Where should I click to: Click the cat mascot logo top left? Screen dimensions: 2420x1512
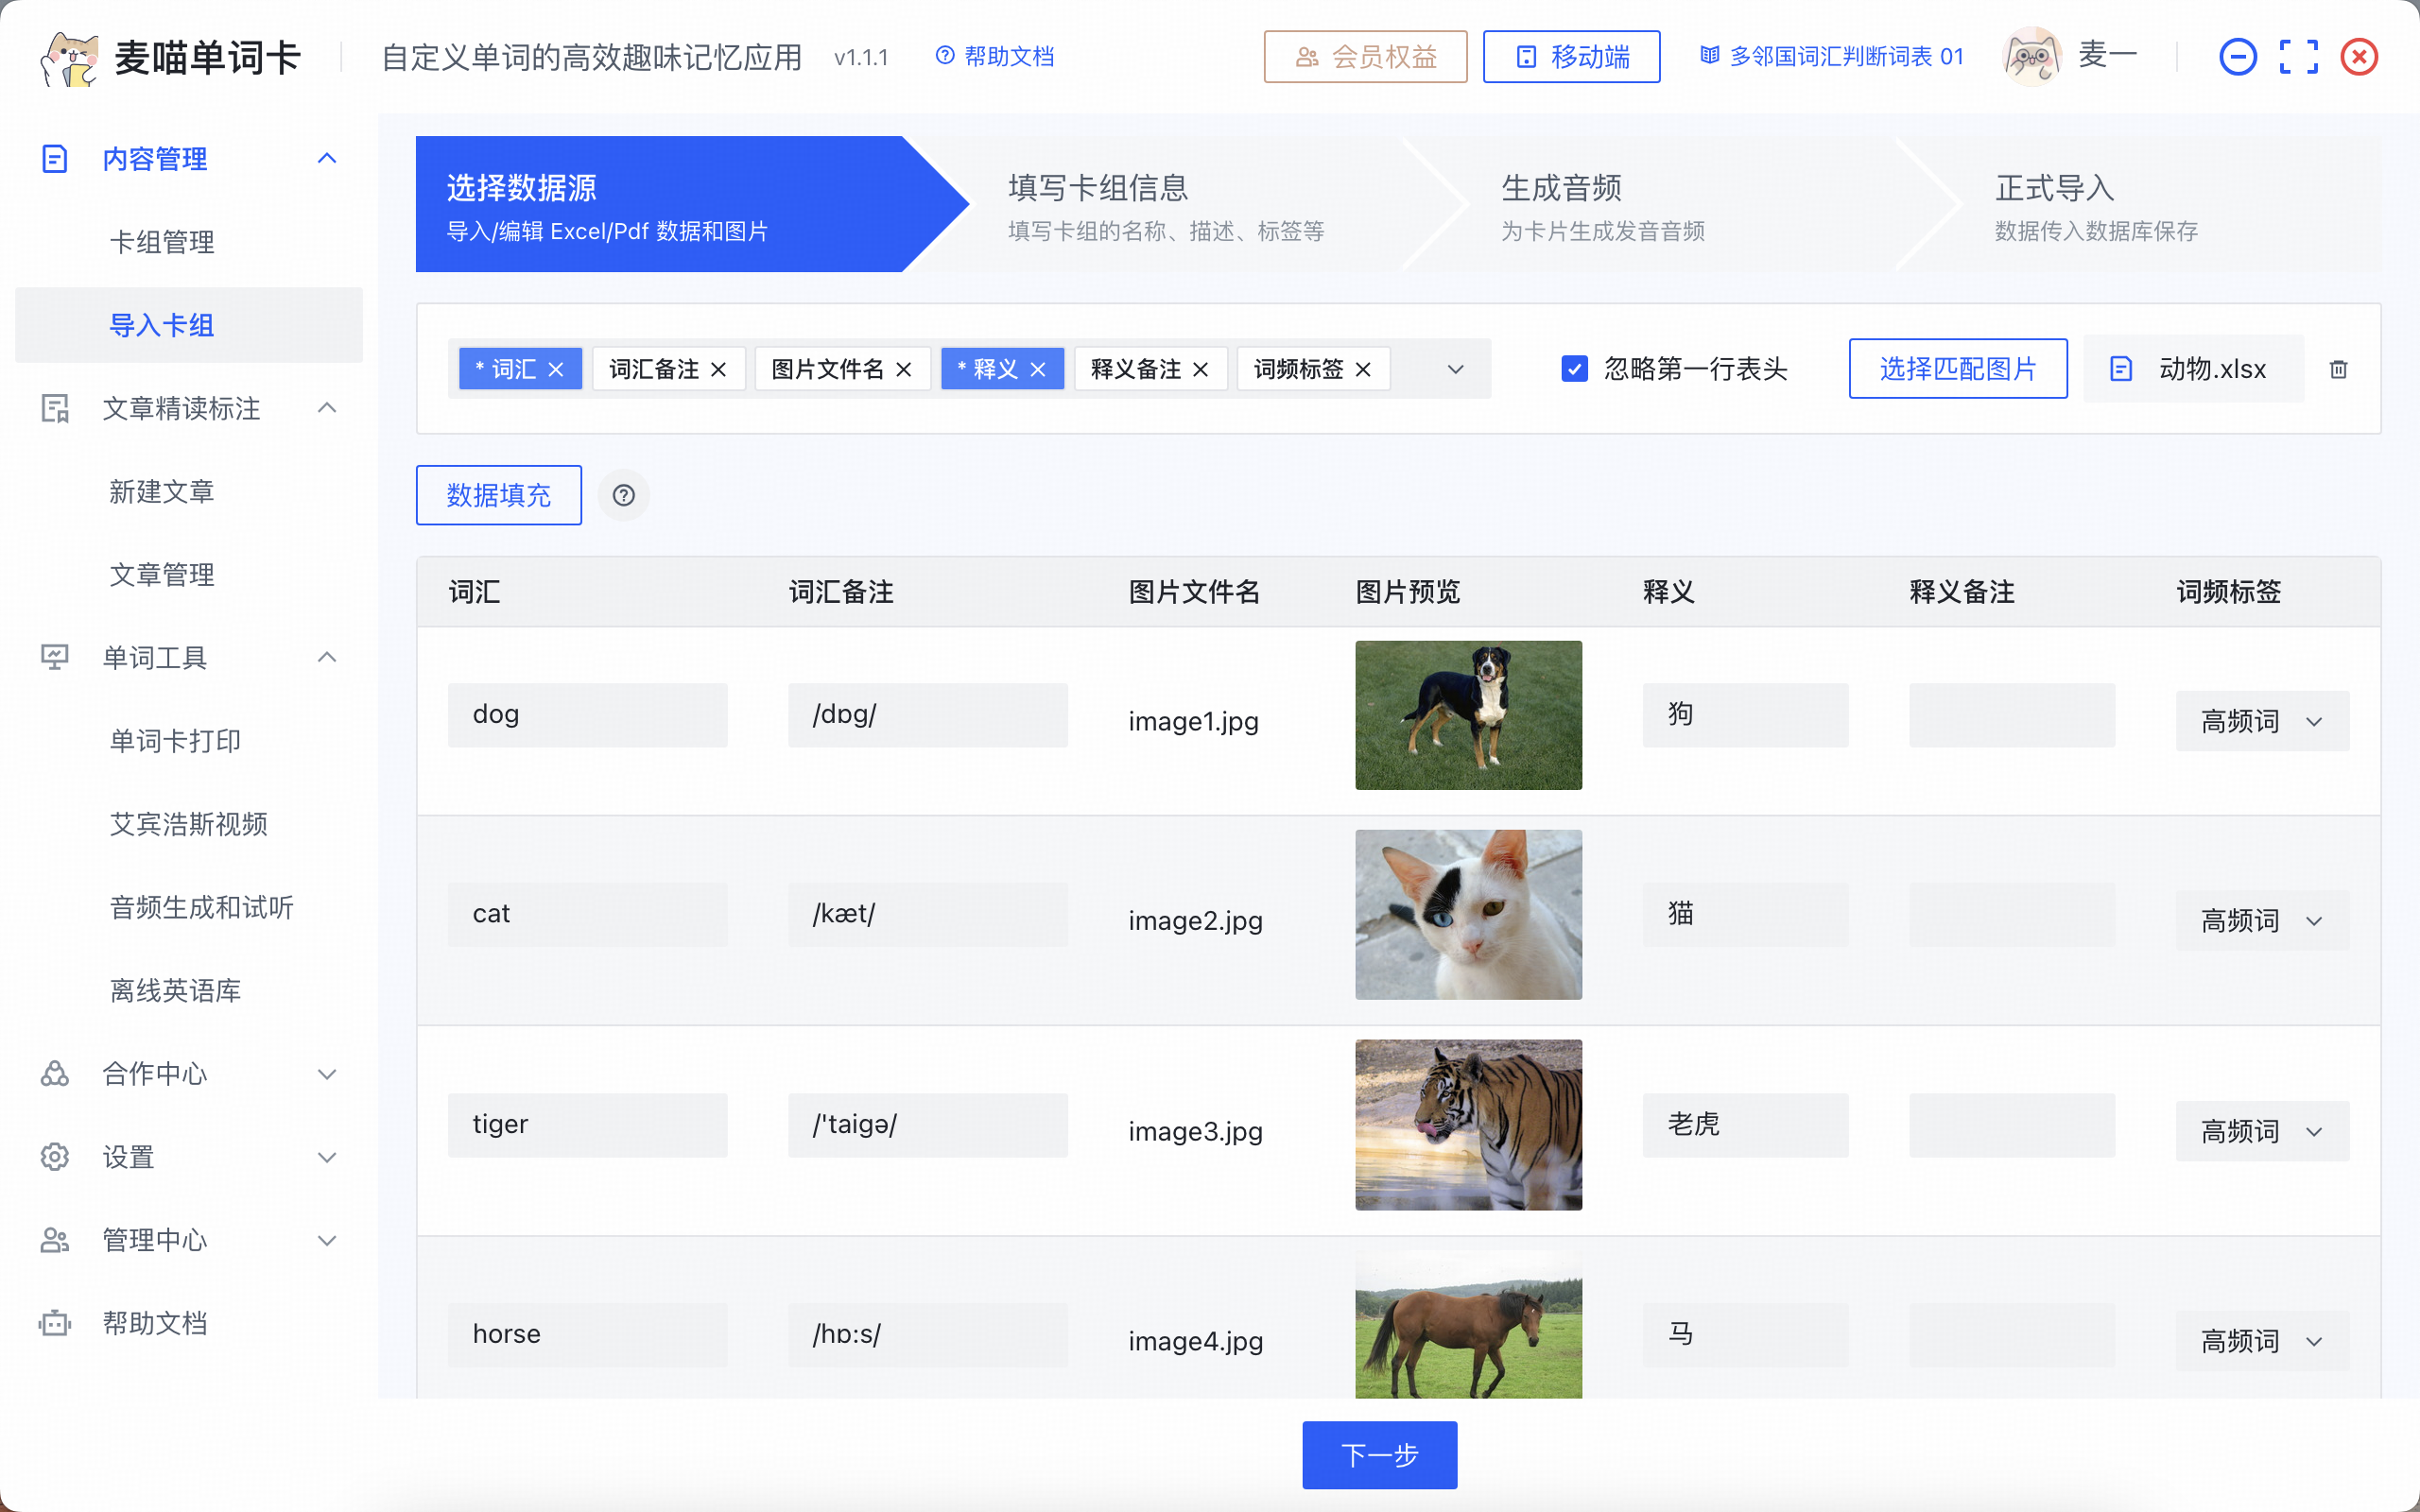pyautogui.click(x=68, y=57)
